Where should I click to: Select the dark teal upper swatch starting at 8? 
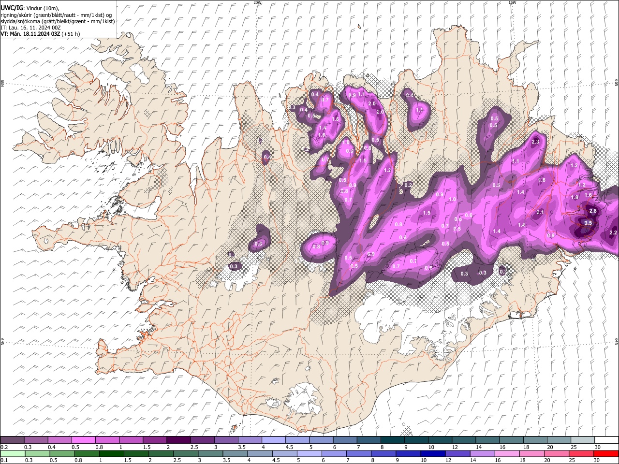click(x=393, y=440)
